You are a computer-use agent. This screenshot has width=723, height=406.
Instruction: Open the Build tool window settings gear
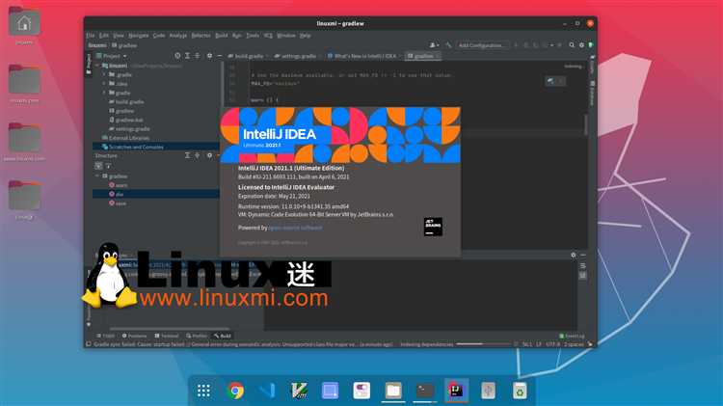(573, 255)
